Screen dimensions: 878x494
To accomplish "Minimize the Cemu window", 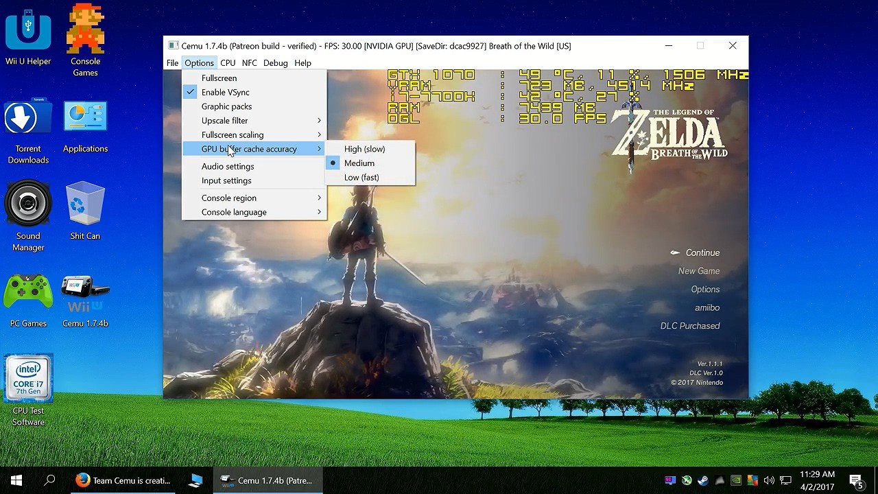I will tap(669, 46).
